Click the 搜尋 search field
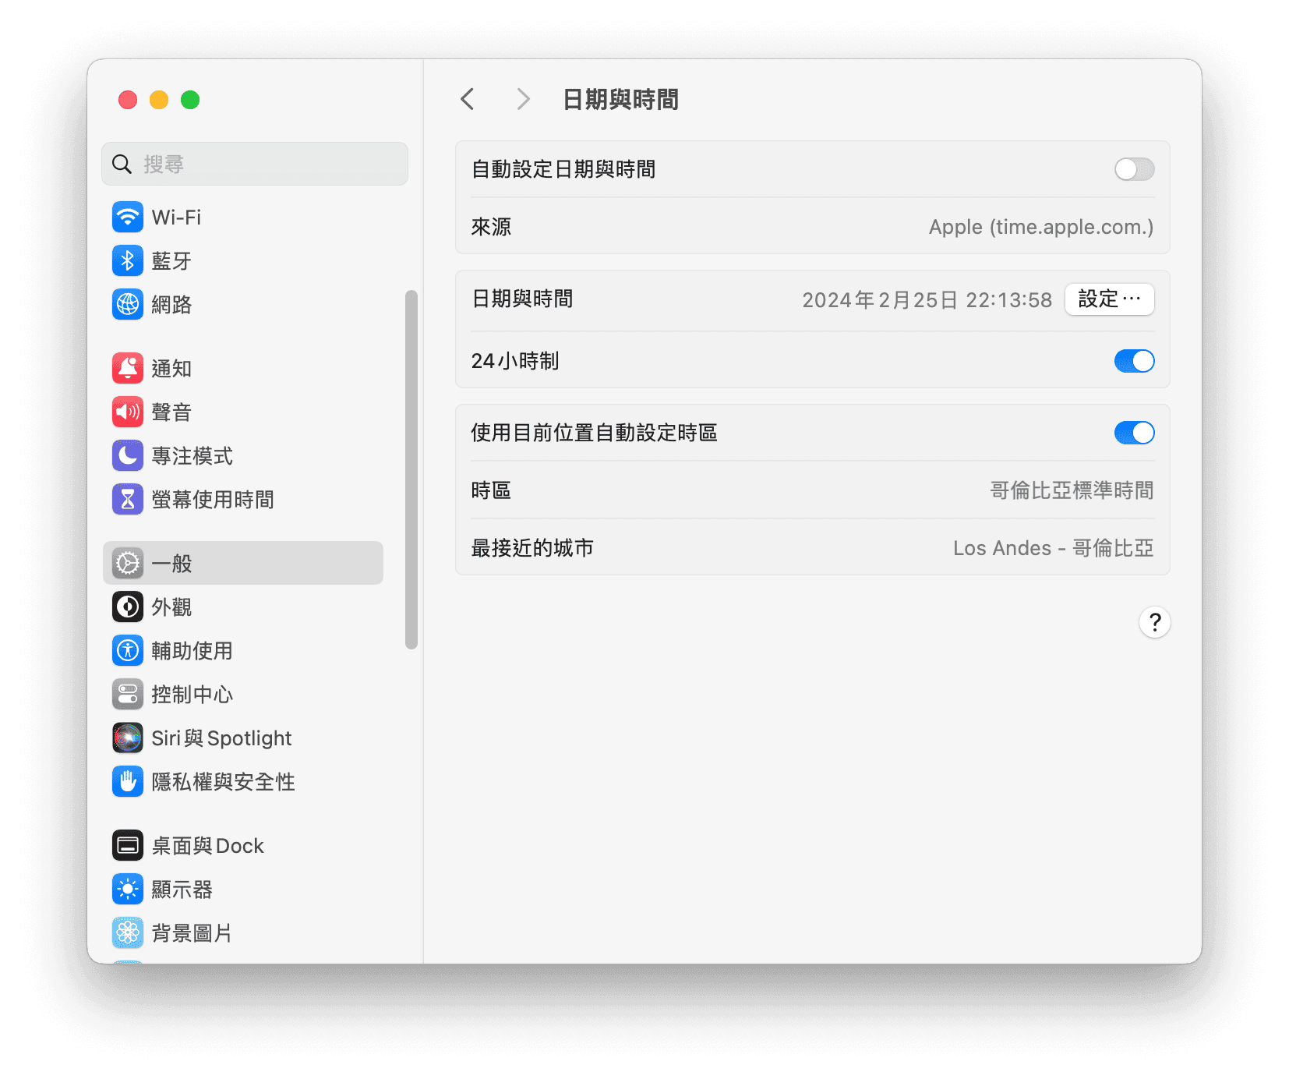The image size is (1289, 1079). (255, 164)
